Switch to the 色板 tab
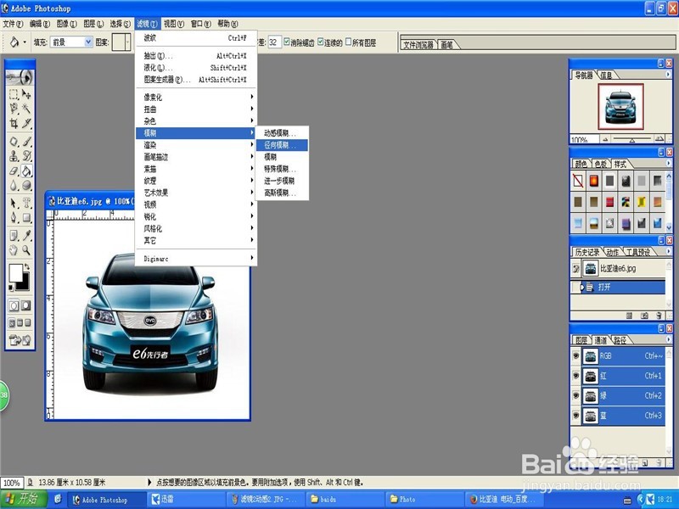Screen dimensions: 679x509 click(x=601, y=164)
